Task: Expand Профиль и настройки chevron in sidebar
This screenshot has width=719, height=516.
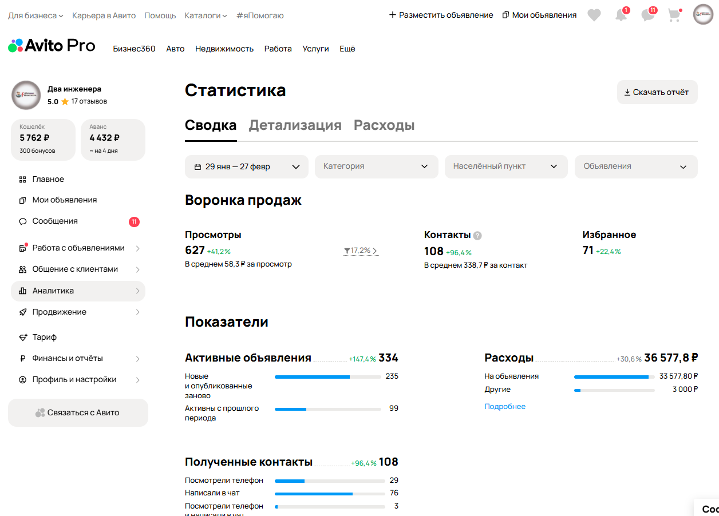Action: tap(137, 380)
